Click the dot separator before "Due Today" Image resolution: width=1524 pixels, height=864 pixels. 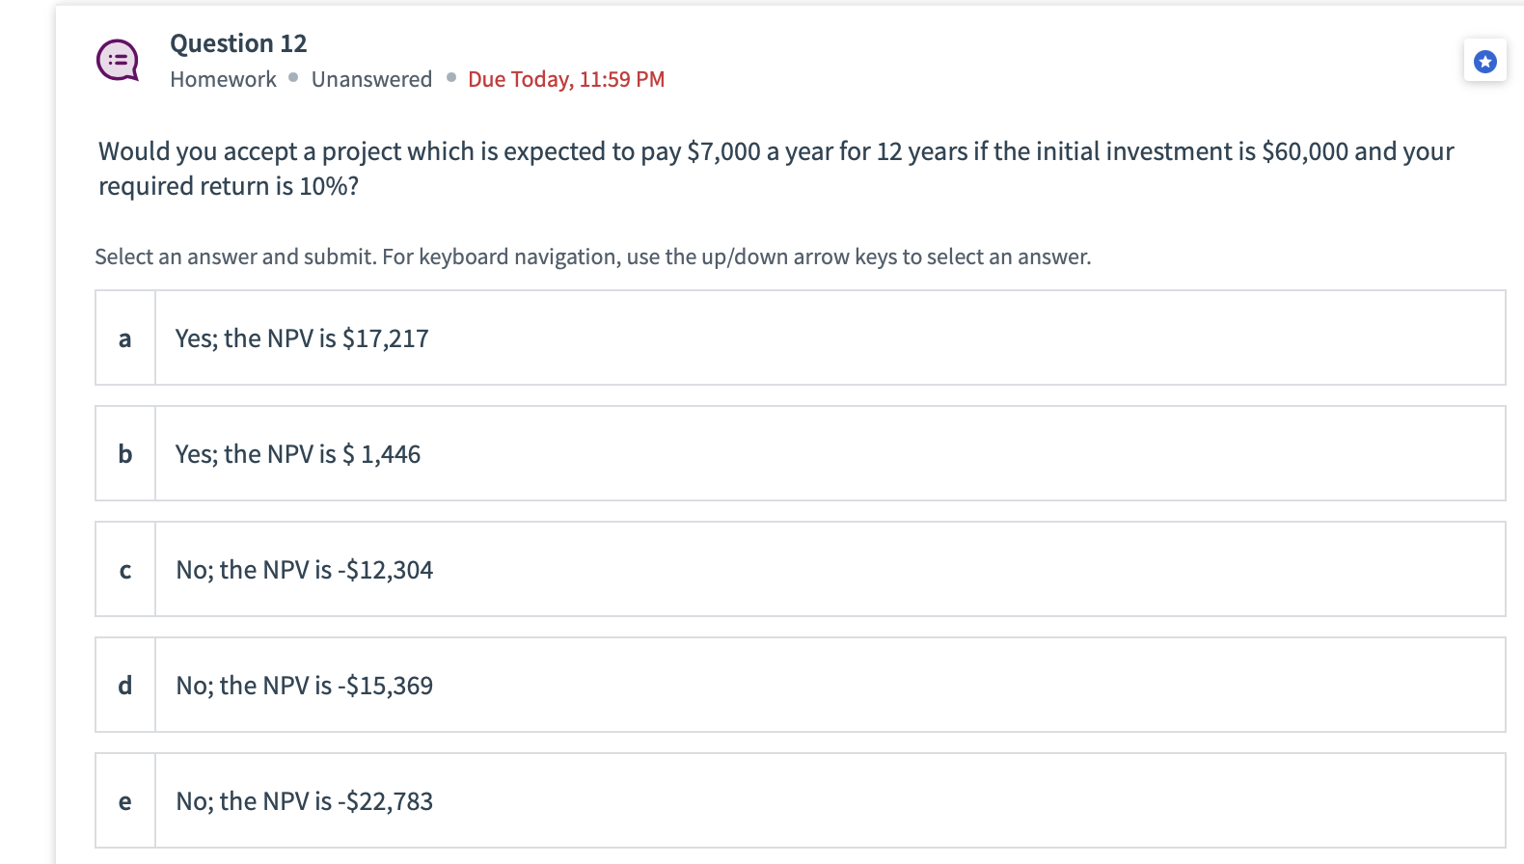[450, 77]
